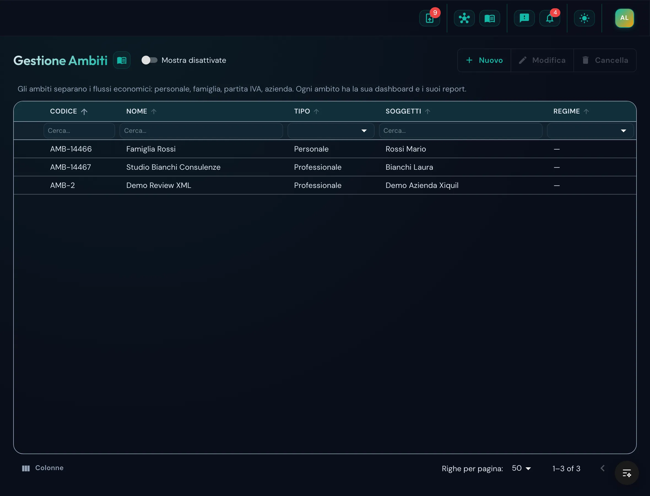This screenshot has width=650, height=496.
Task: Toggle Mostra disattivate switch
Action: [149, 60]
